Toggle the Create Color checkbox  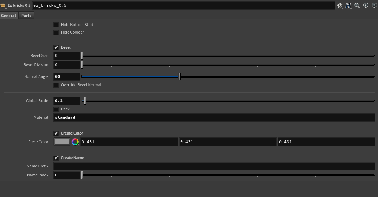56,133
